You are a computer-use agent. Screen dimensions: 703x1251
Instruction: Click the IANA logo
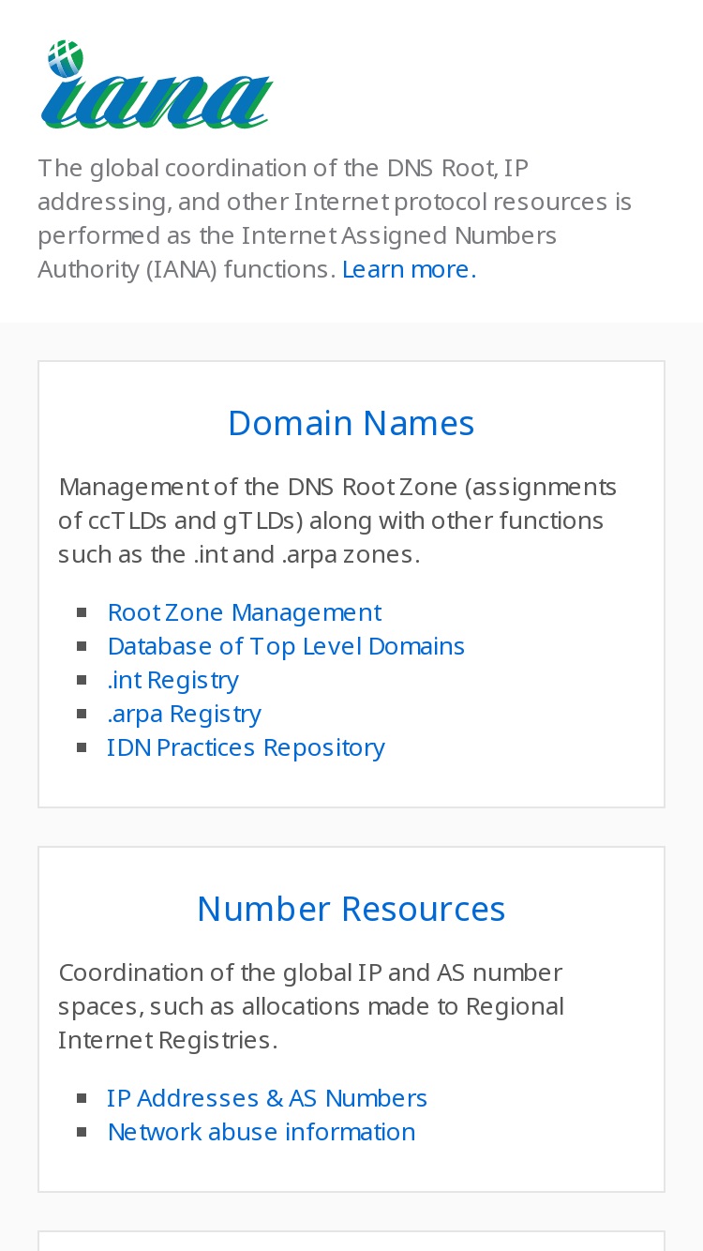[157, 84]
